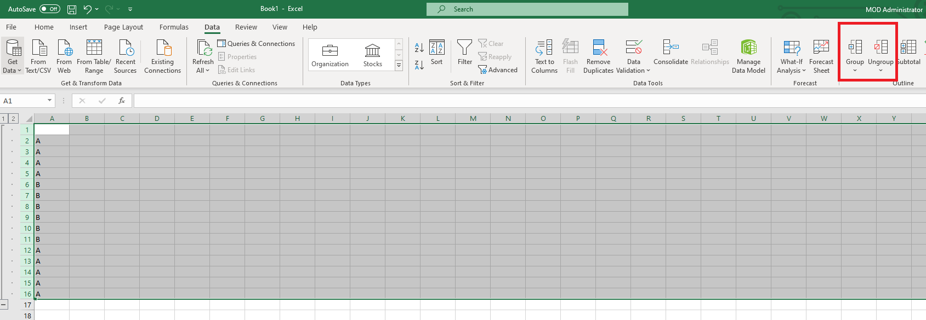
Task: Click the Save icon in title bar
Action: pyautogui.click(x=72, y=9)
